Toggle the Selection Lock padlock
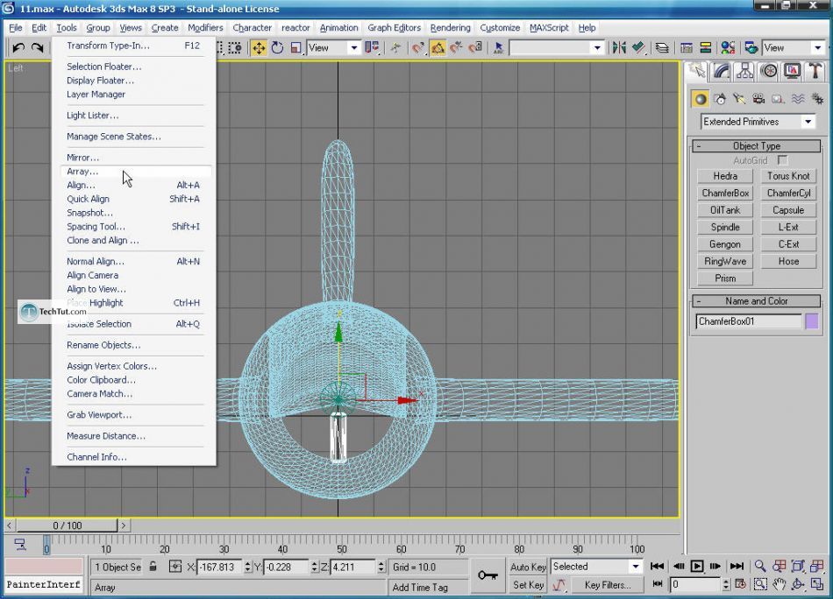Screen dimensions: 833x599 click(x=153, y=567)
